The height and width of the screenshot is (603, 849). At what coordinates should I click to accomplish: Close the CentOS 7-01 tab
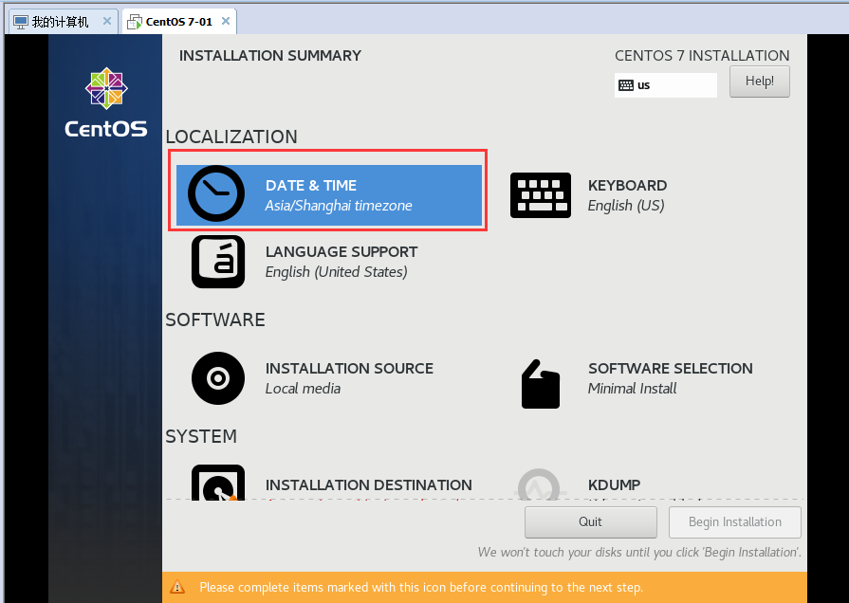226,21
